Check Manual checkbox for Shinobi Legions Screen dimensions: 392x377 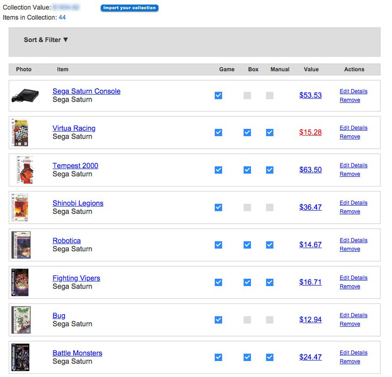[x=269, y=207]
